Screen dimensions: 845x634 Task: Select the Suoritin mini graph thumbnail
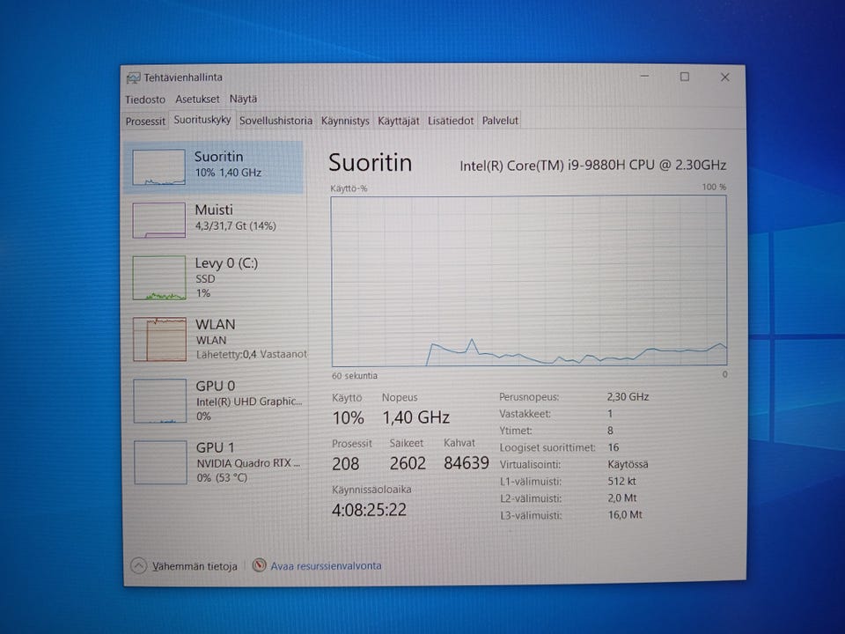(x=159, y=167)
